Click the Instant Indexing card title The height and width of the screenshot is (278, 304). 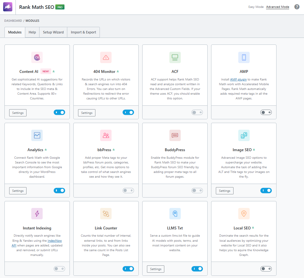[37, 228]
